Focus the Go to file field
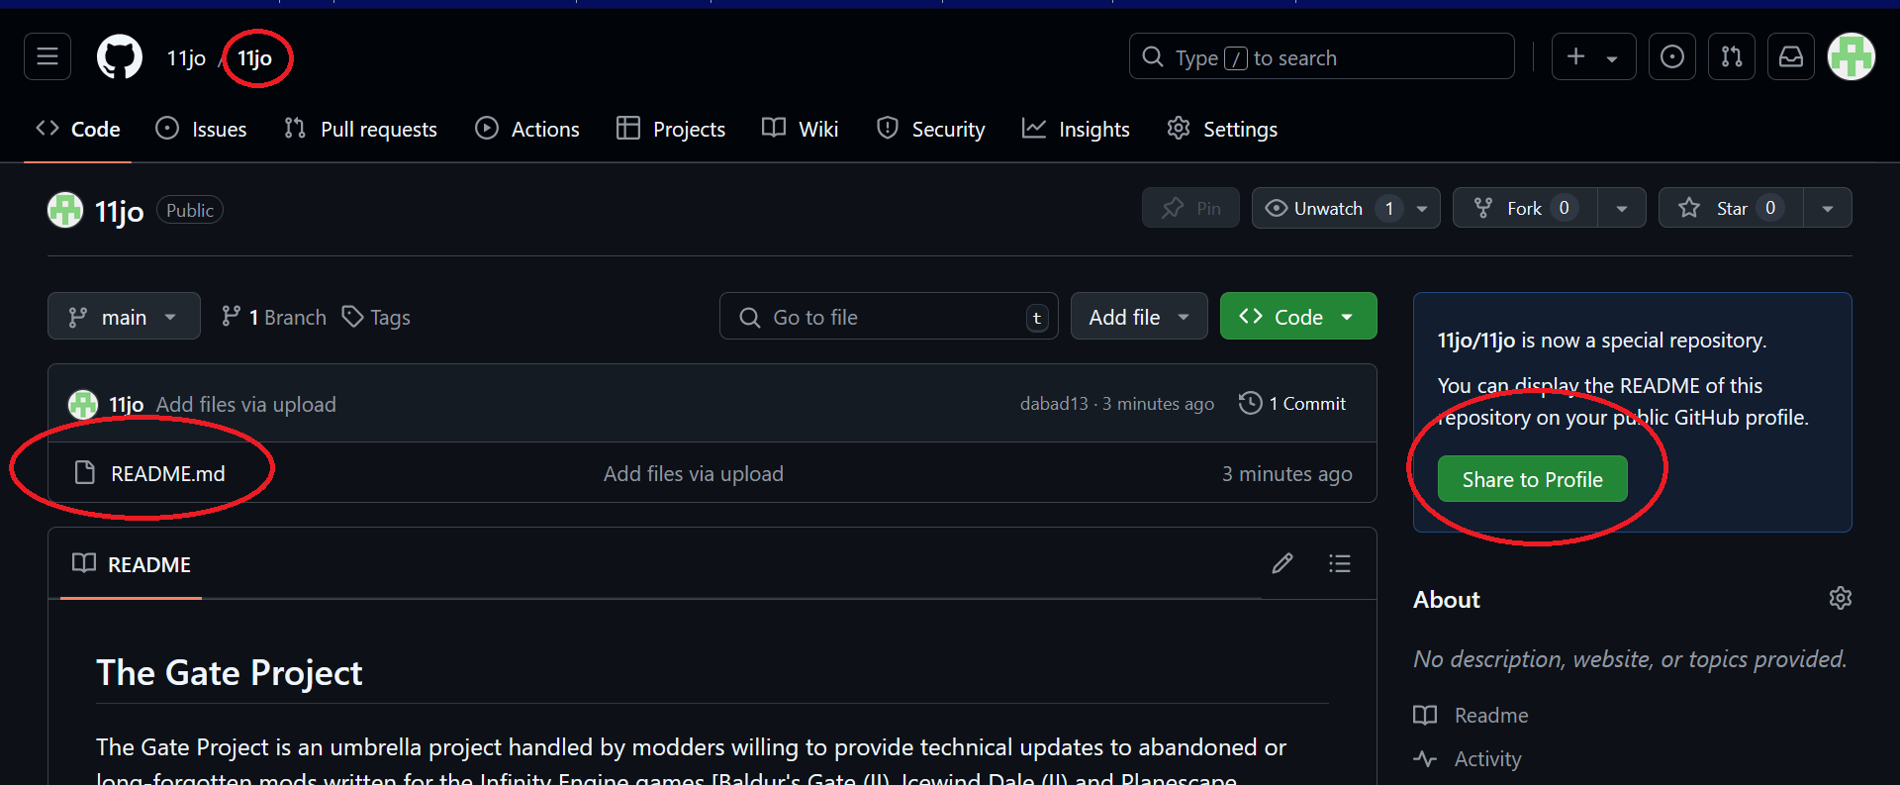Viewport: 1900px width, 785px height. tap(889, 317)
